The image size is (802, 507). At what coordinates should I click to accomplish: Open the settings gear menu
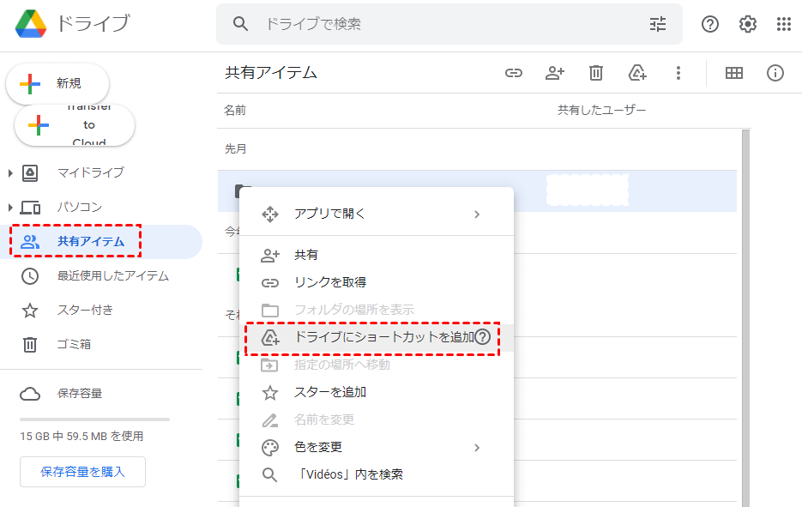coord(748,24)
